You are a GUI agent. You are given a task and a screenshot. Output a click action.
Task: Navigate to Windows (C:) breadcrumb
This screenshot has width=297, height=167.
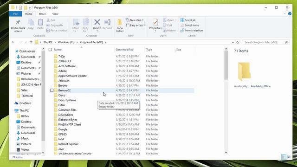click(66, 42)
